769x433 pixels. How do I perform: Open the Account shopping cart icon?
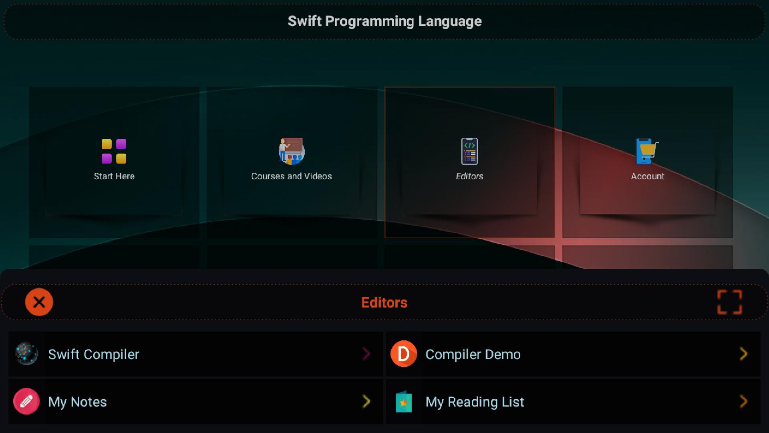click(647, 152)
